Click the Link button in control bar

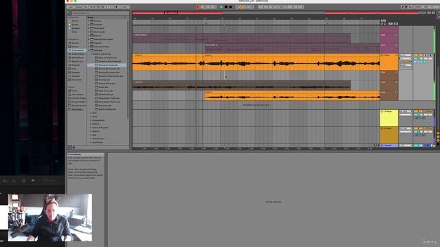pyautogui.click(x=70, y=7)
